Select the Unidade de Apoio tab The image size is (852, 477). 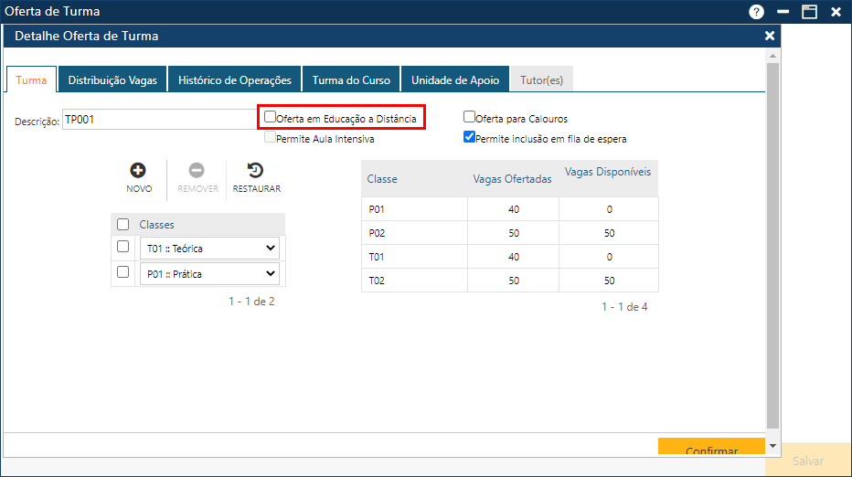point(455,80)
